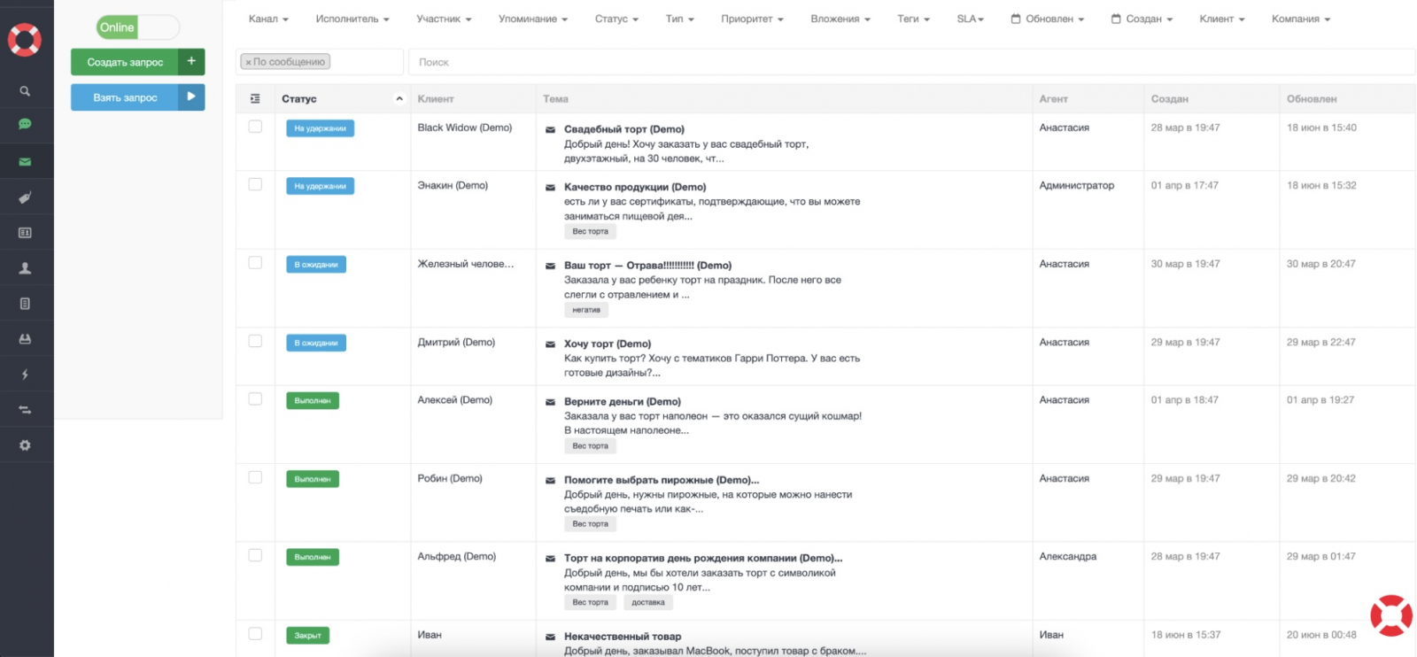Open the Компания filter menu

[x=1300, y=19]
